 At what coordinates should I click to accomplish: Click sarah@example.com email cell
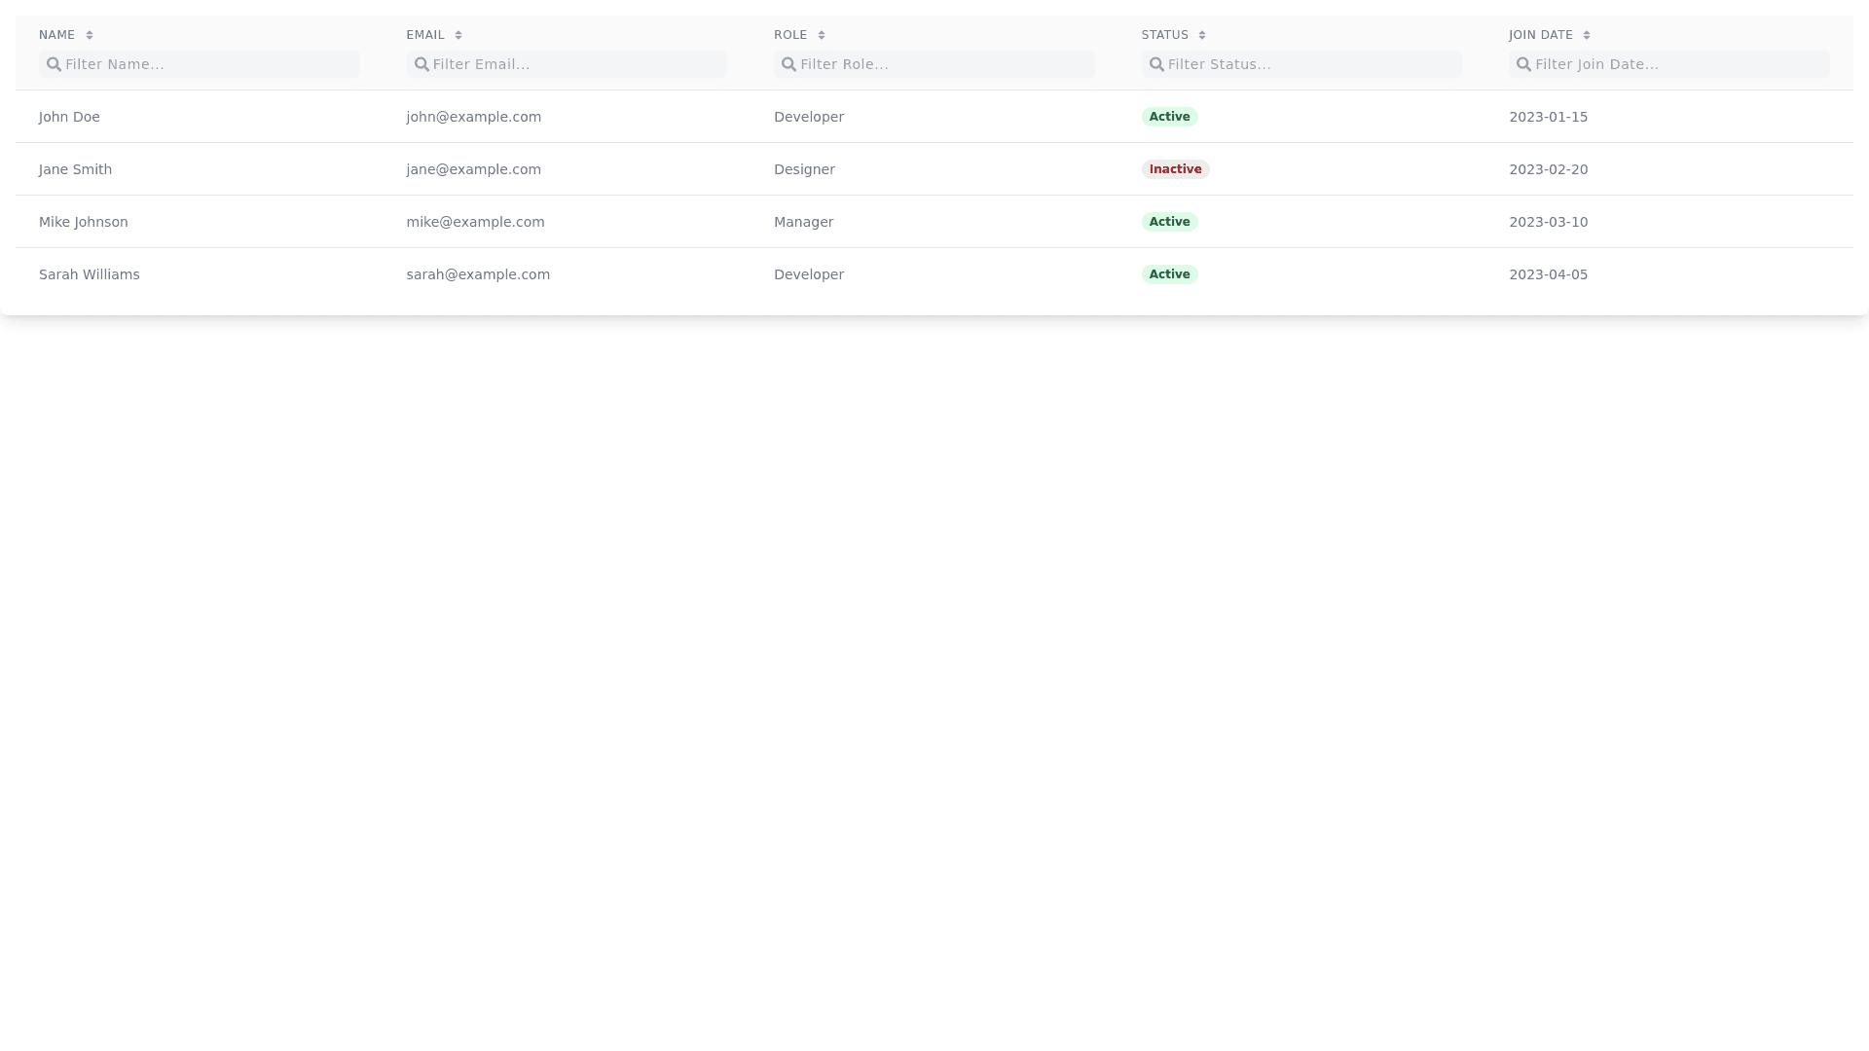point(478,274)
